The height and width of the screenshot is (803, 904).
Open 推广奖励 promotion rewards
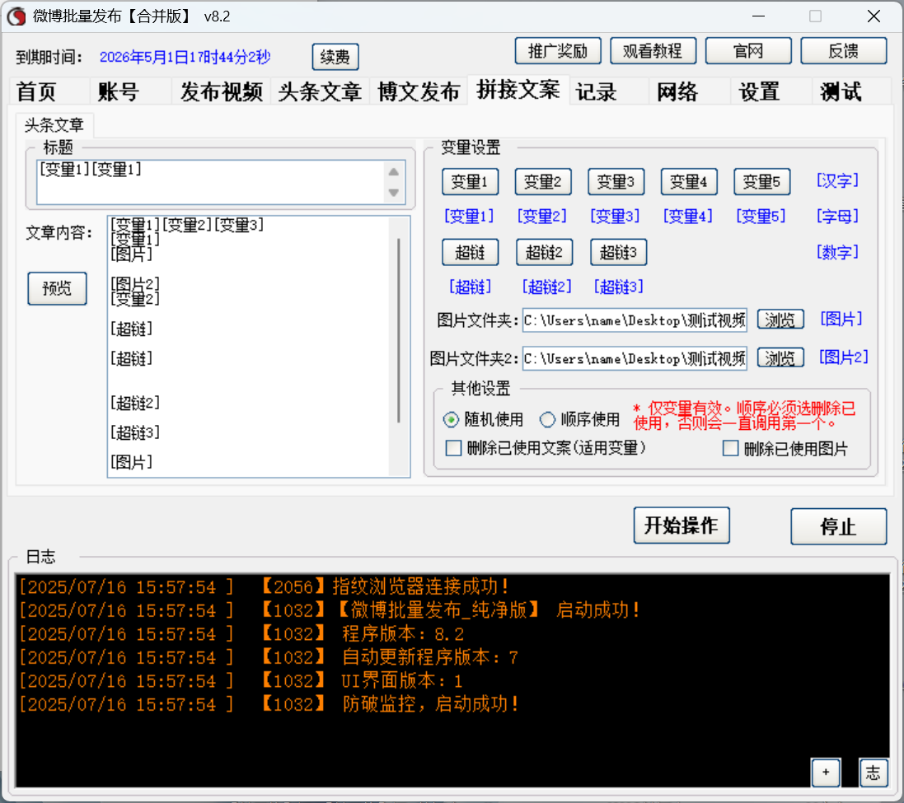click(x=558, y=51)
